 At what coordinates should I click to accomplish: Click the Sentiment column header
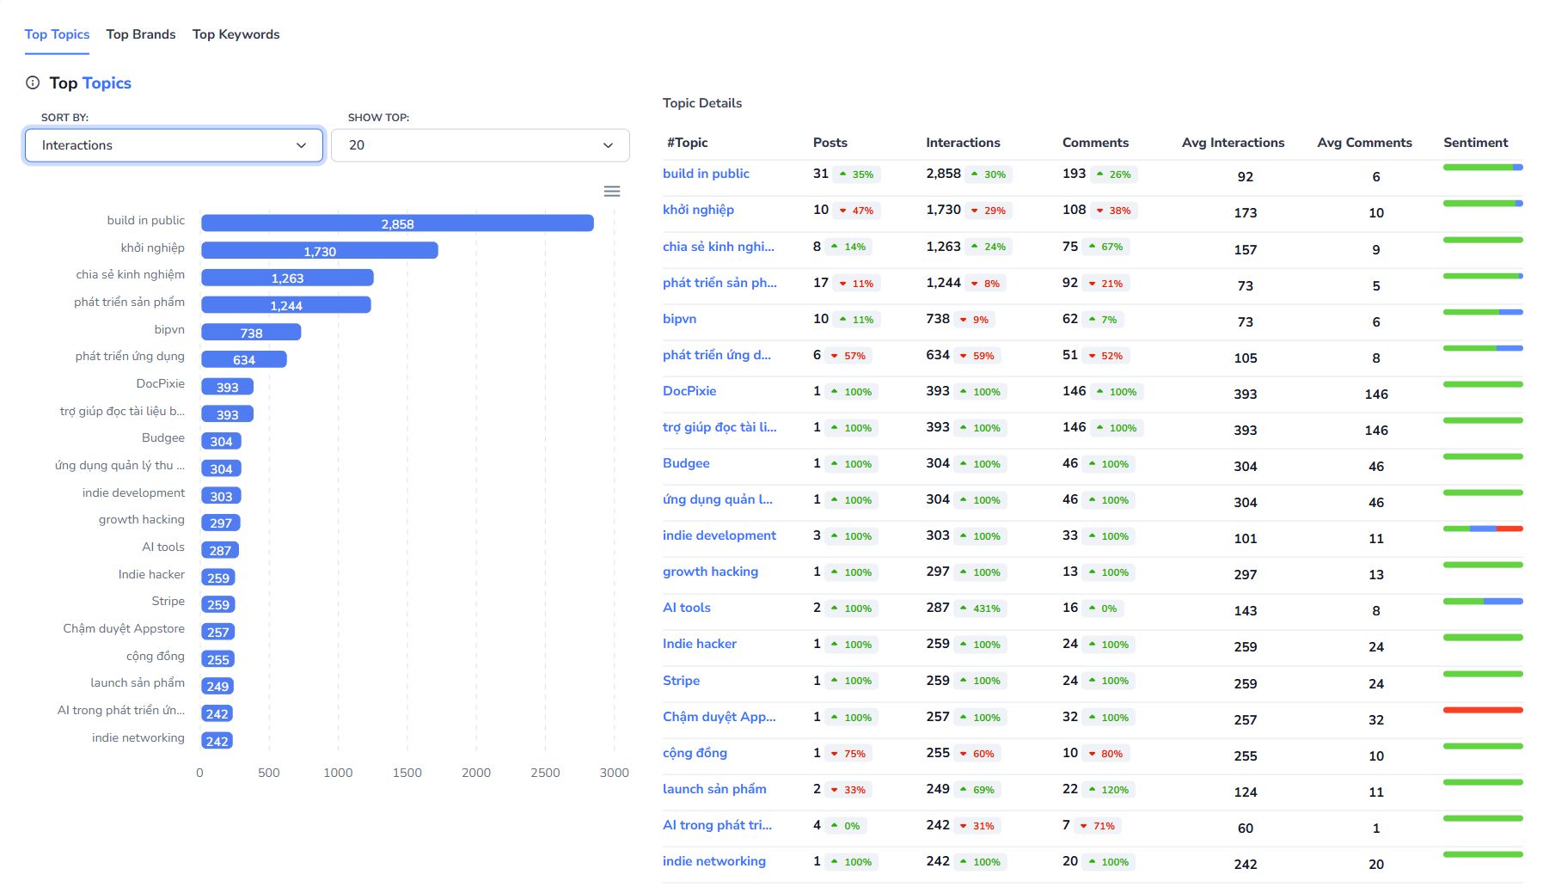coord(1475,143)
